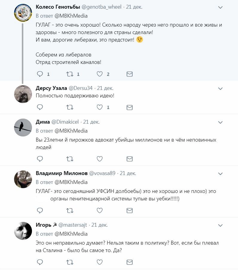
Task: Open Дерсу Узала's profile picture
Action: 23,94
